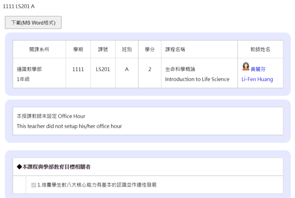295x198 pixels.
Task: Select the 1年級 grade text
Action: click(x=23, y=79)
